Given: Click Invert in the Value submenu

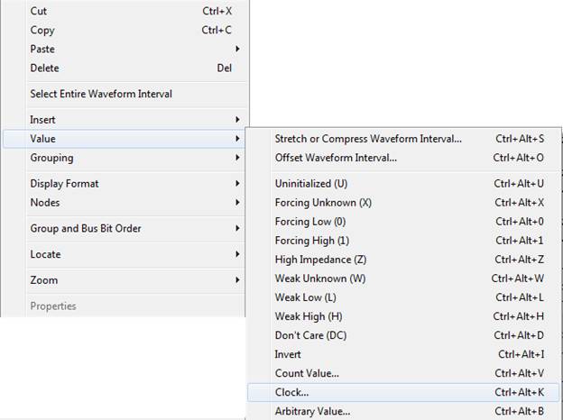Looking at the screenshot, I should pos(288,354).
